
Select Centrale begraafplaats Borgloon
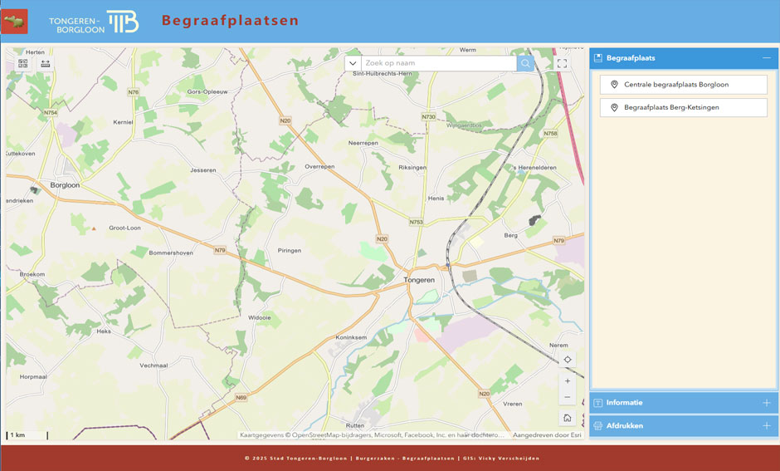click(x=683, y=85)
